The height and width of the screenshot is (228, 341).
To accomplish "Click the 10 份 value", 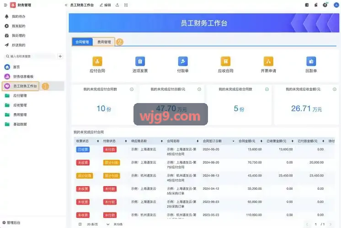I will click(x=104, y=109).
